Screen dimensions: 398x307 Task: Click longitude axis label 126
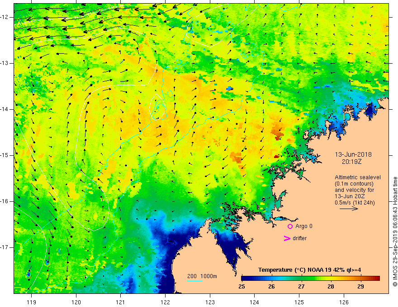click(x=344, y=302)
